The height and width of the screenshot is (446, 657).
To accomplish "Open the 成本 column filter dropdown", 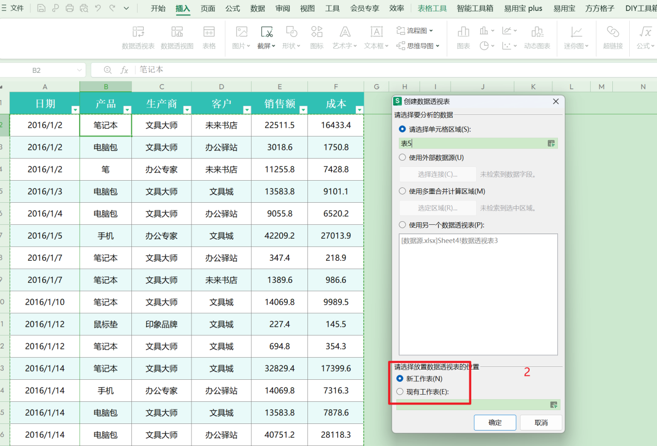I will [359, 109].
